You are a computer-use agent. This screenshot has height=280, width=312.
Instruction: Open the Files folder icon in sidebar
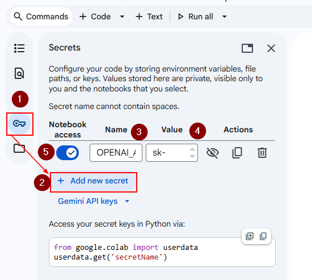coord(19,148)
